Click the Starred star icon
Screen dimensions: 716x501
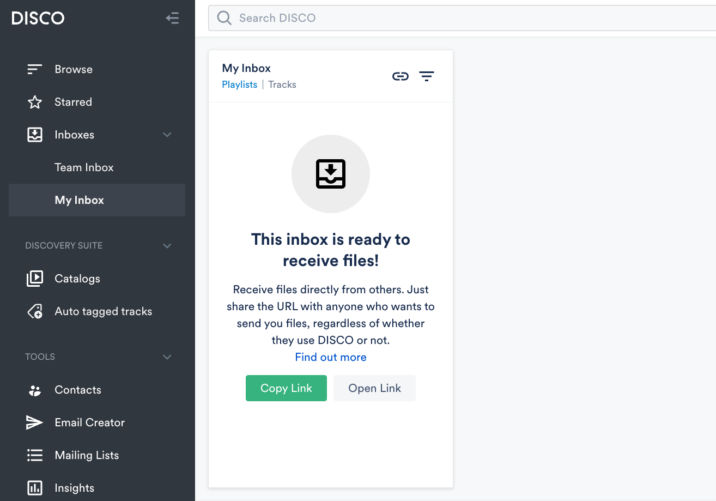pyautogui.click(x=35, y=102)
